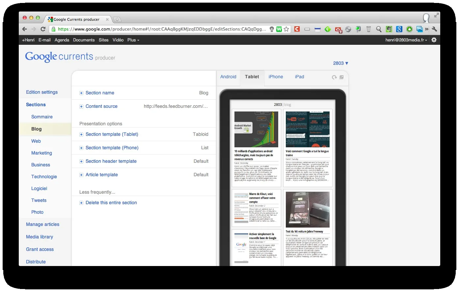This screenshot has height=292, width=459.
Task: Click the browser forward arrow
Action: click(34, 29)
